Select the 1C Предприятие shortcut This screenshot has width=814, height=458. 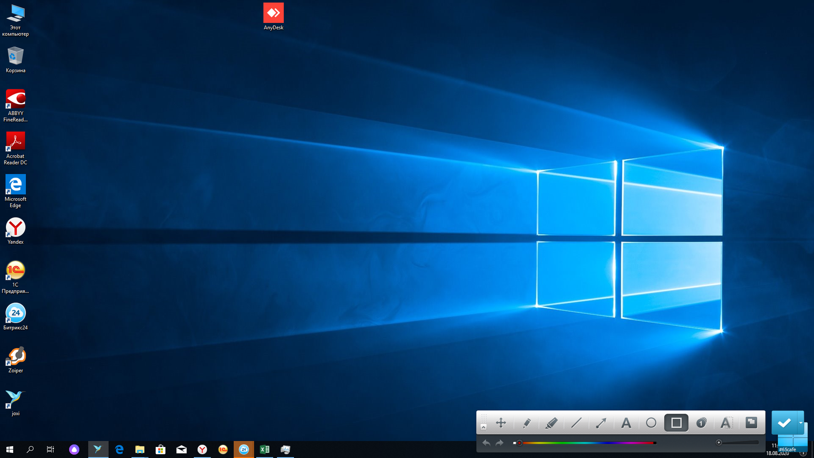[16, 277]
